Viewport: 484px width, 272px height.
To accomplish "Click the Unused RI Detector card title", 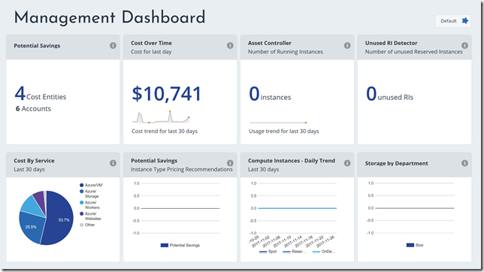I will point(391,43).
